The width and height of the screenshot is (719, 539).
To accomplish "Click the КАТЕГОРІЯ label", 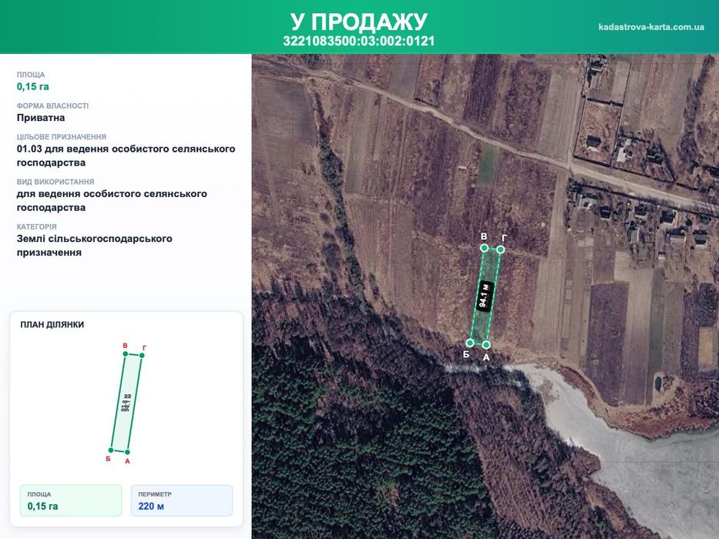I will 37,227.
